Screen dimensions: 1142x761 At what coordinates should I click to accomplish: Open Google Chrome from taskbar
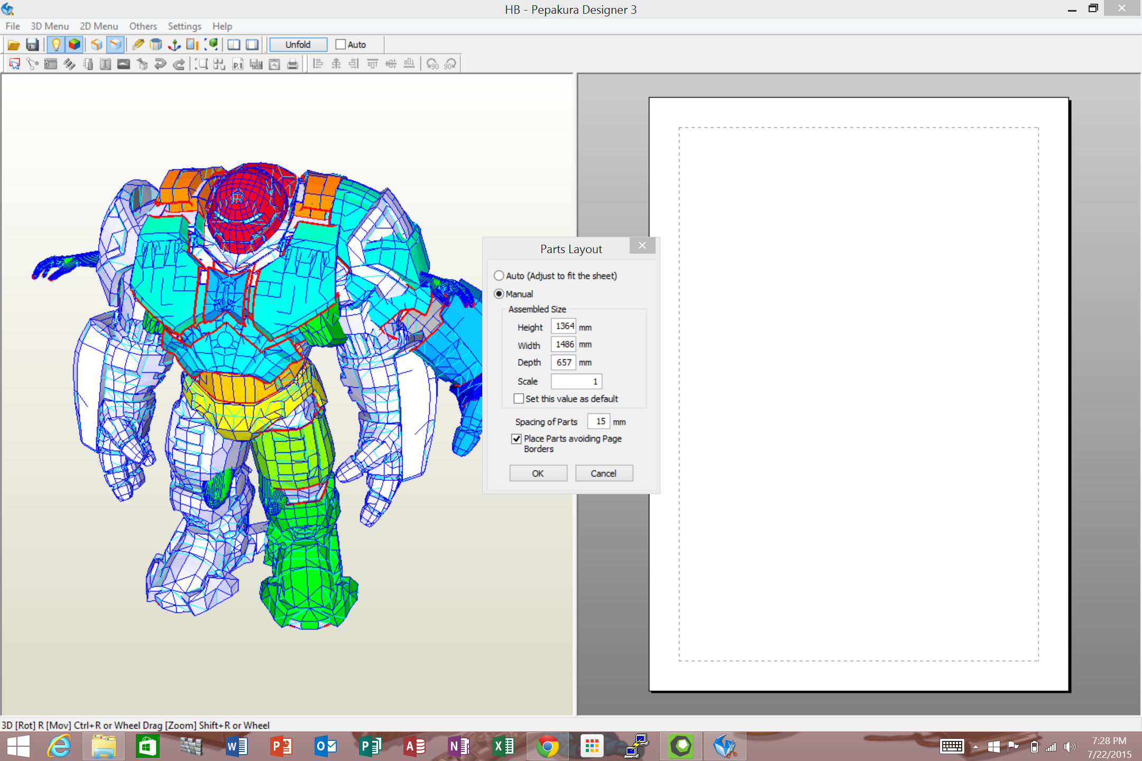[548, 746]
